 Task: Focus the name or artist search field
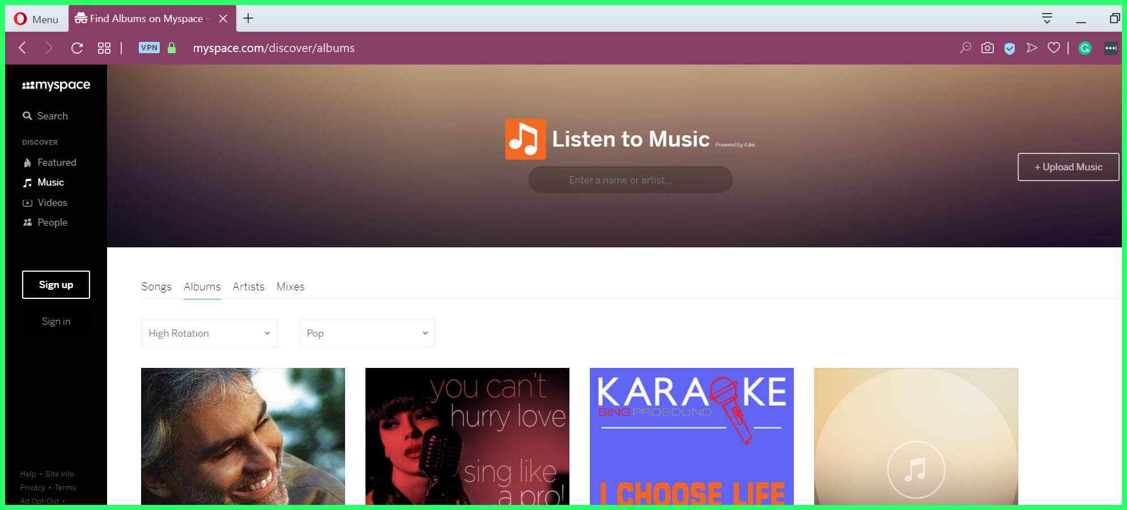click(x=630, y=180)
